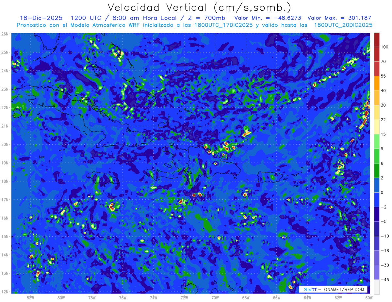Click the 78W longitude label
Image resolution: width=392 pixels, height=302 pixels.
tap(92, 298)
